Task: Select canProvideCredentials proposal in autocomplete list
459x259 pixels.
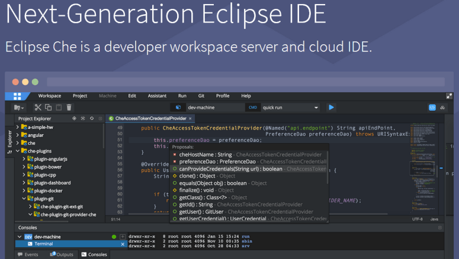Action: (x=231, y=169)
